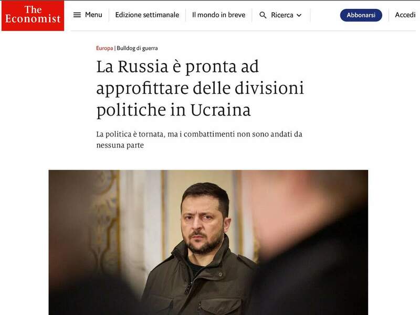
Task: Click the Bulldog di guerra label
Action: [x=137, y=48]
